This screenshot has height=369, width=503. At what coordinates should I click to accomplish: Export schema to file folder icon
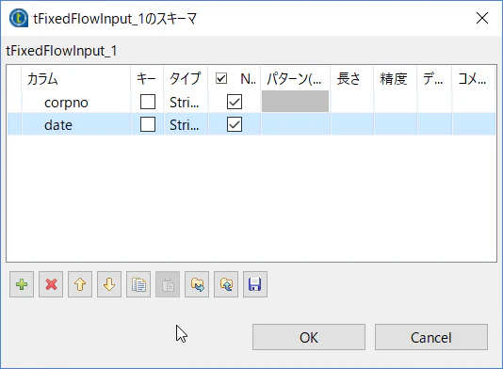click(226, 284)
